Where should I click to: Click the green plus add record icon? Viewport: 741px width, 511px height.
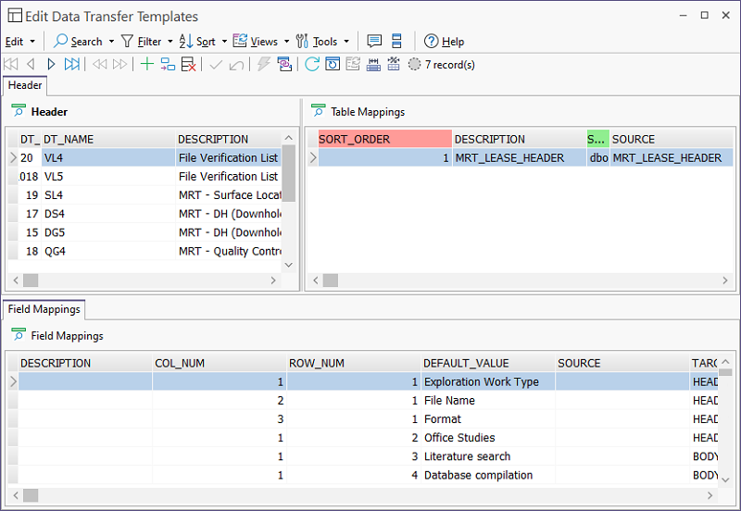(x=146, y=64)
